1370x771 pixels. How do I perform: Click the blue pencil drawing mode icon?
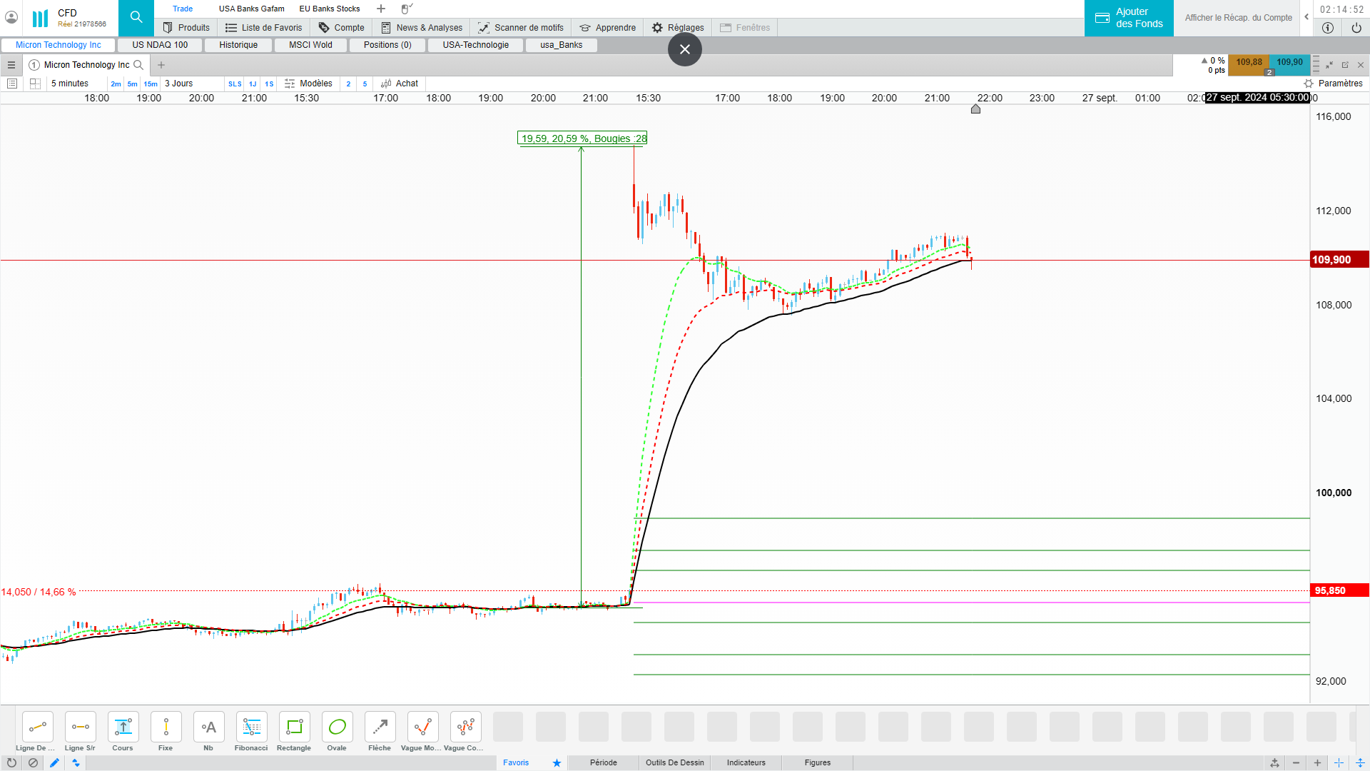[x=54, y=762]
